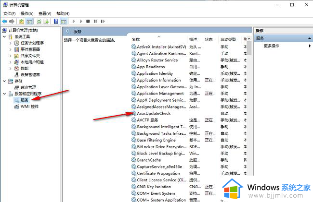Click the gear icon beside BitLocker Drive Encryption
Screen dimensions: 313x202
pyautogui.click(x=134, y=147)
